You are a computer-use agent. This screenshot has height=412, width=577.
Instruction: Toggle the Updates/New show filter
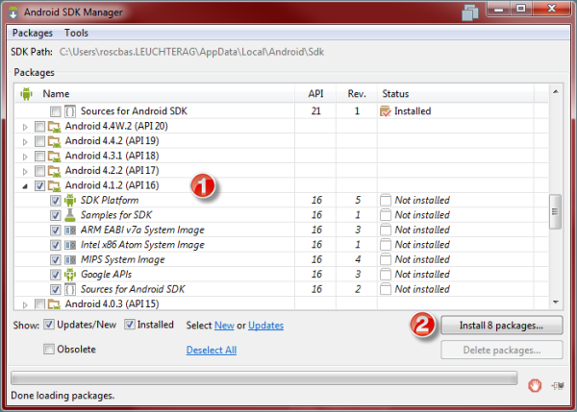pyautogui.click(x=49, y=325)
